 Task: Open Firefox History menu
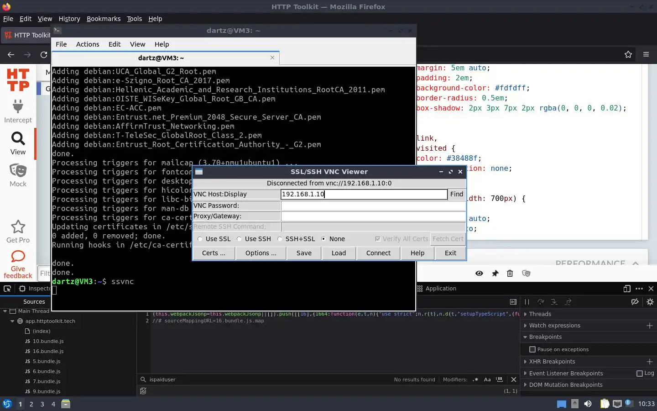click(69, 19)
